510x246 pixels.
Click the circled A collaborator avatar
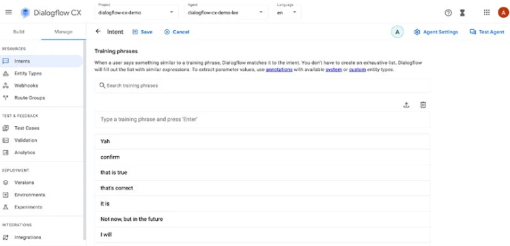(397, 32)
